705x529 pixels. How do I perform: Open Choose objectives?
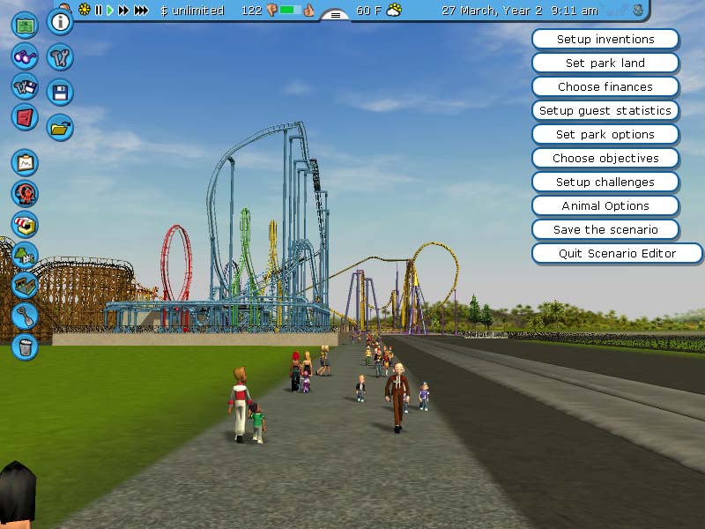click(605, 159)
